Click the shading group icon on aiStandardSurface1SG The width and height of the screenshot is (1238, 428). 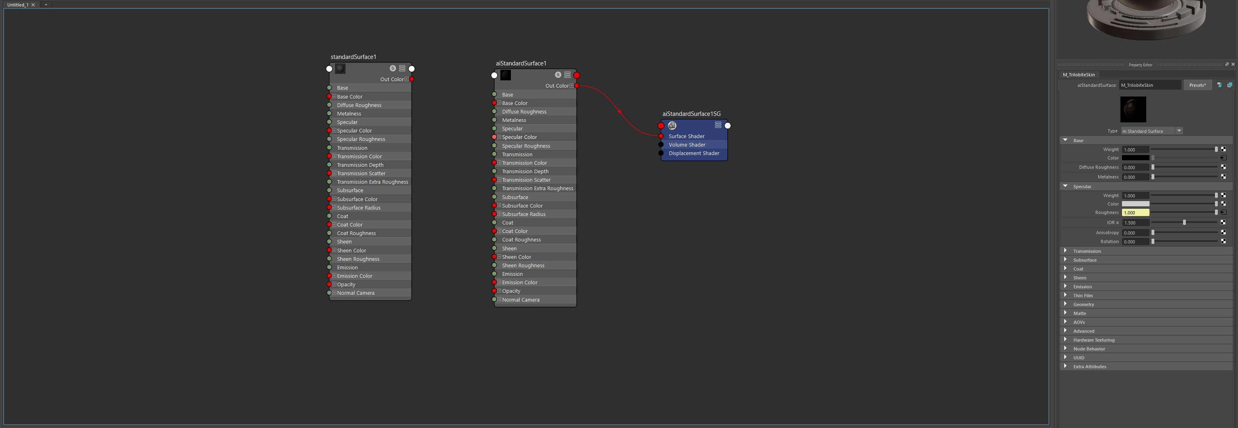[672, 126]
